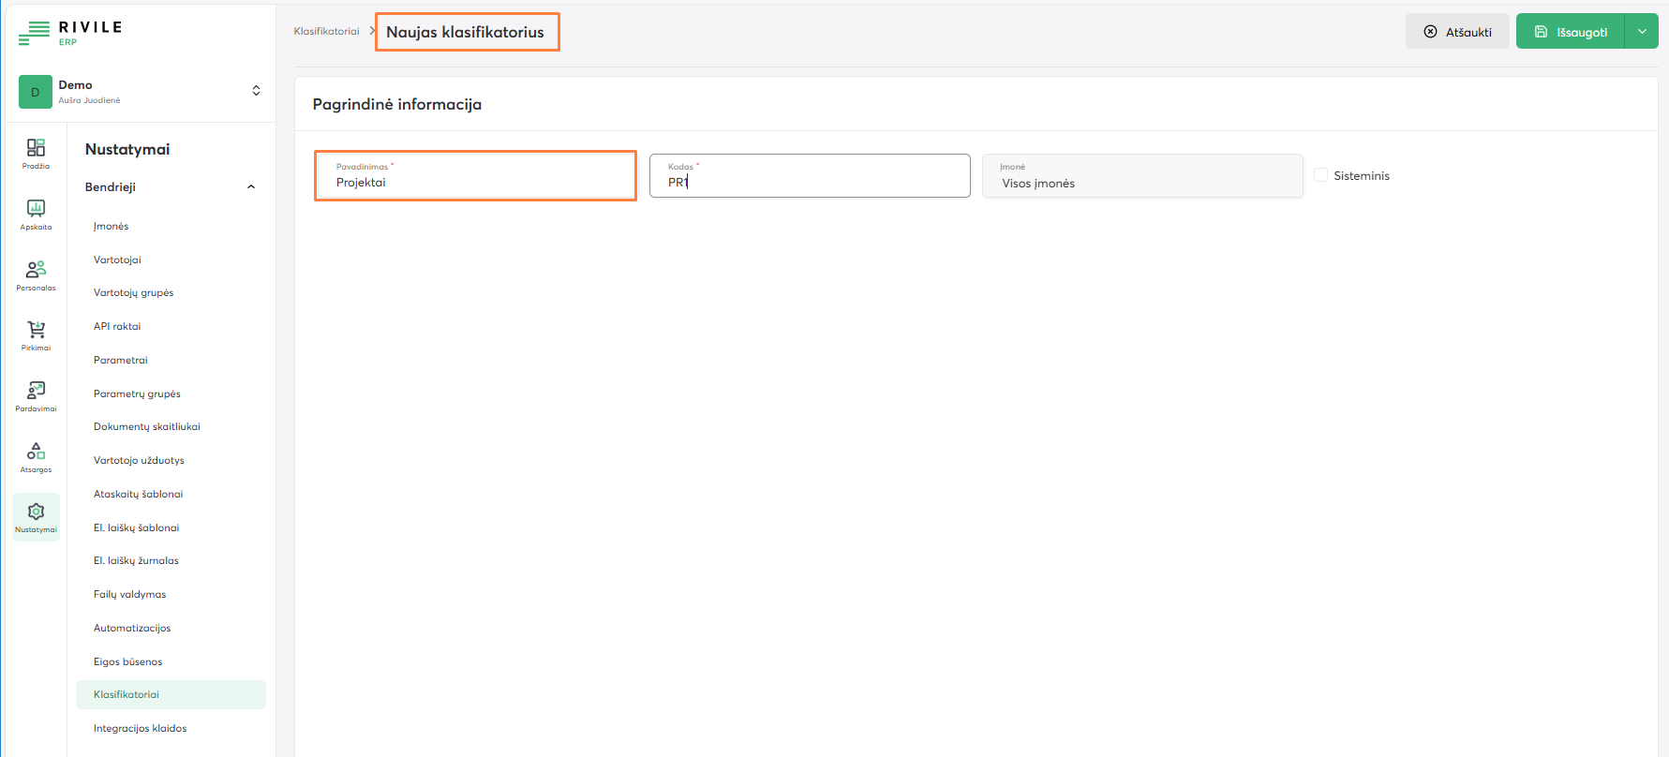This screenshot has width=1669, height=757.
Task: Click the Nustatymai gear icon
Action: tap(36, 516)
